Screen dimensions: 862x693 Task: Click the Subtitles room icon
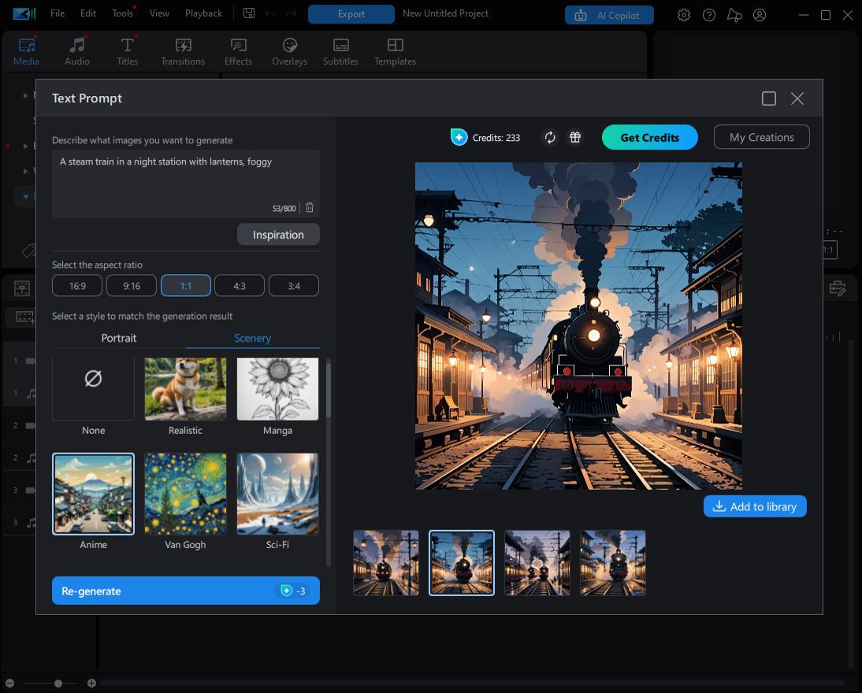click(x=340, y=51)
